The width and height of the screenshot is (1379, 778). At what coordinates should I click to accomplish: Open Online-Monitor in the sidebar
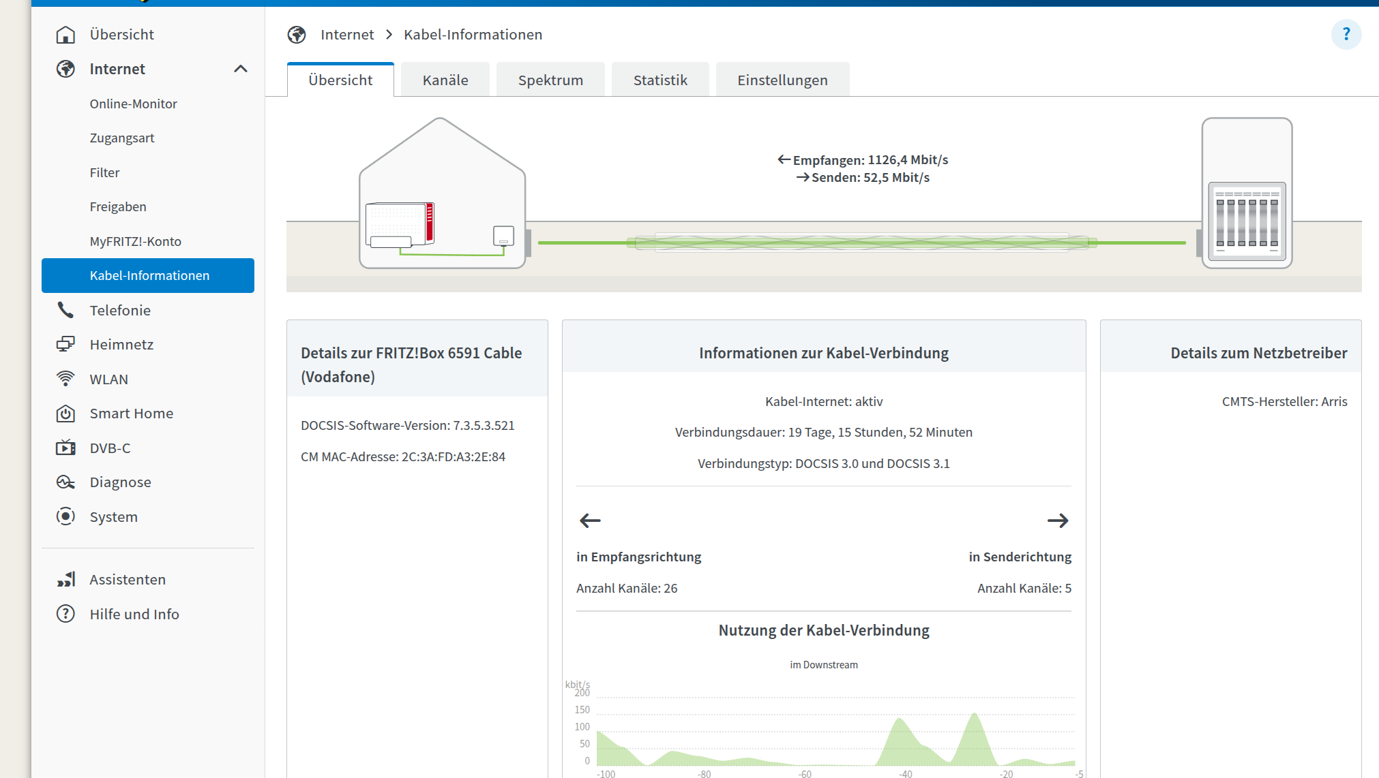(x=133, y=104)
